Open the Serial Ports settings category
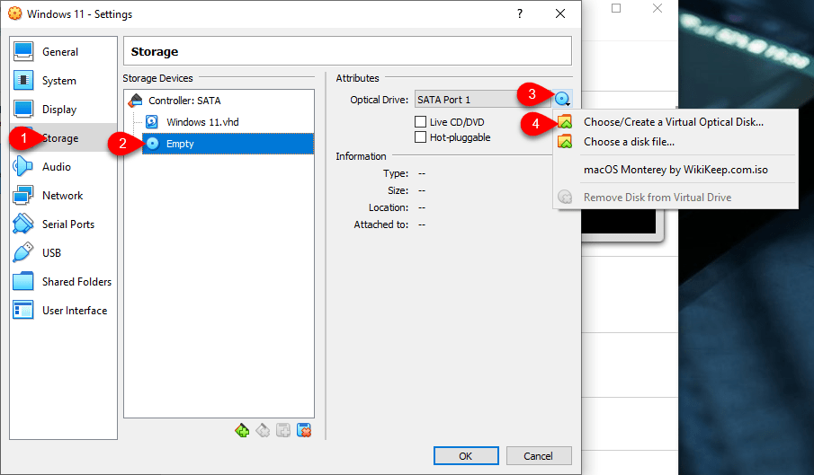The width and height of the screenshot is (814, 475). click(x=63, y=224)
